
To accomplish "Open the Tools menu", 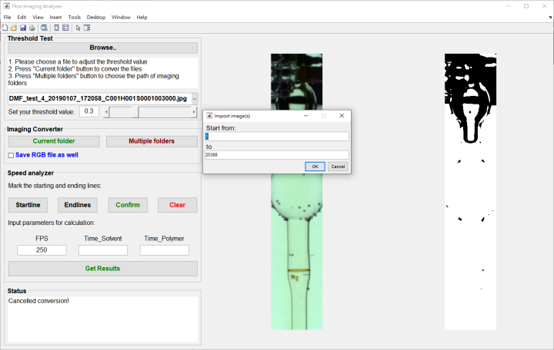I will point(74,17).
